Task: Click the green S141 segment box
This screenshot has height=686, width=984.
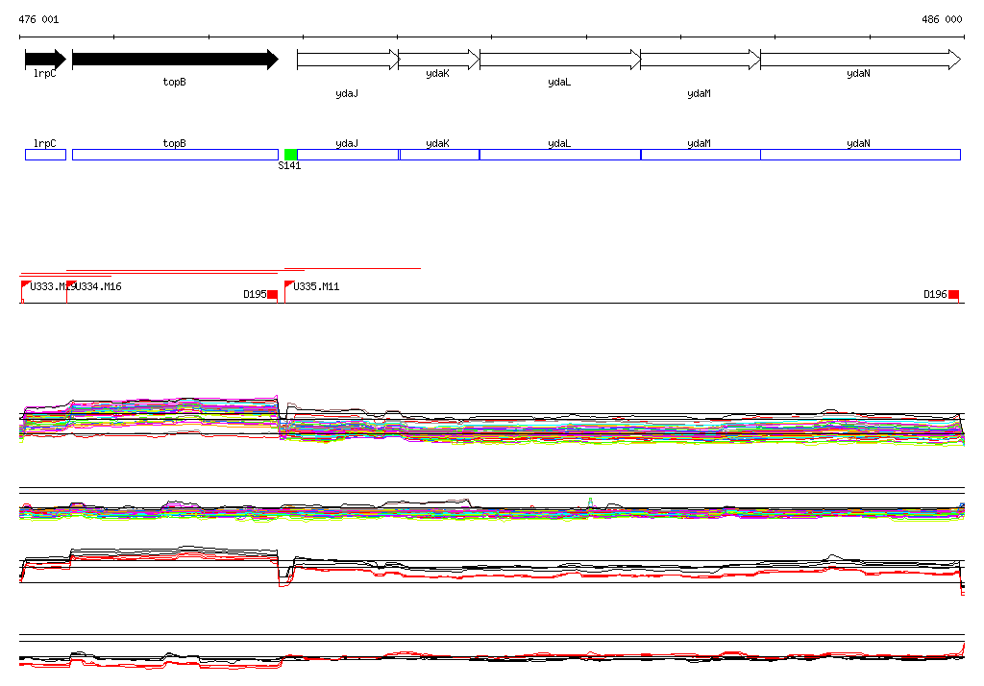Action: tap(290, 155)
